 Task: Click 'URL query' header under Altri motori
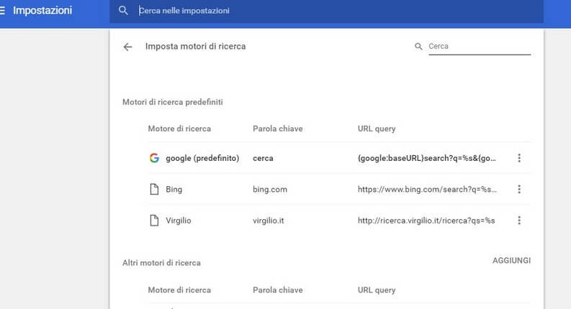tap(377, 290)
